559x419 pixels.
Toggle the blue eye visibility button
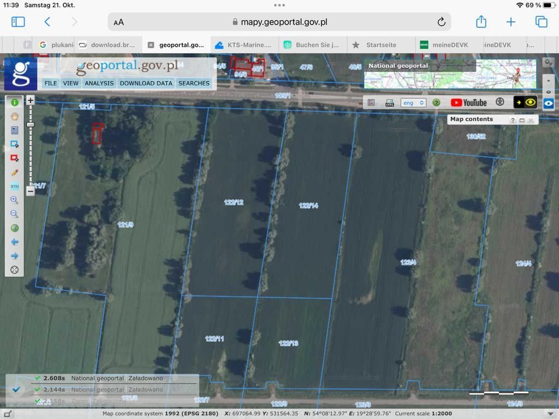point(549,103)
